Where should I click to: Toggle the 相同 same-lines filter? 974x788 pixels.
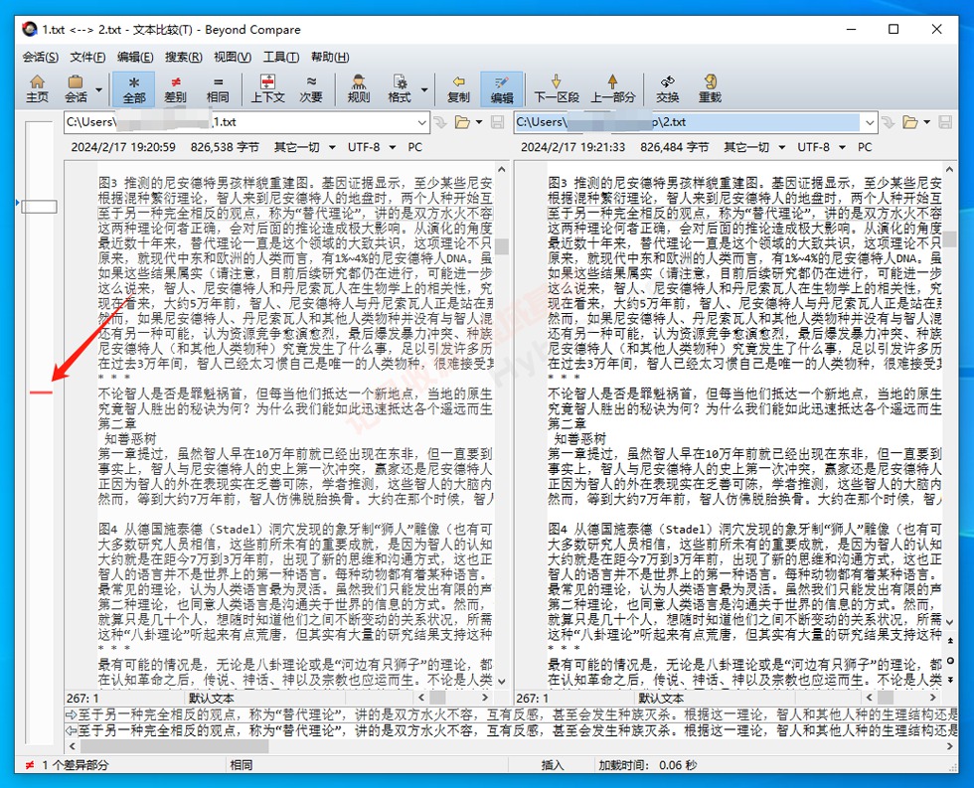[x=218, y=88]
